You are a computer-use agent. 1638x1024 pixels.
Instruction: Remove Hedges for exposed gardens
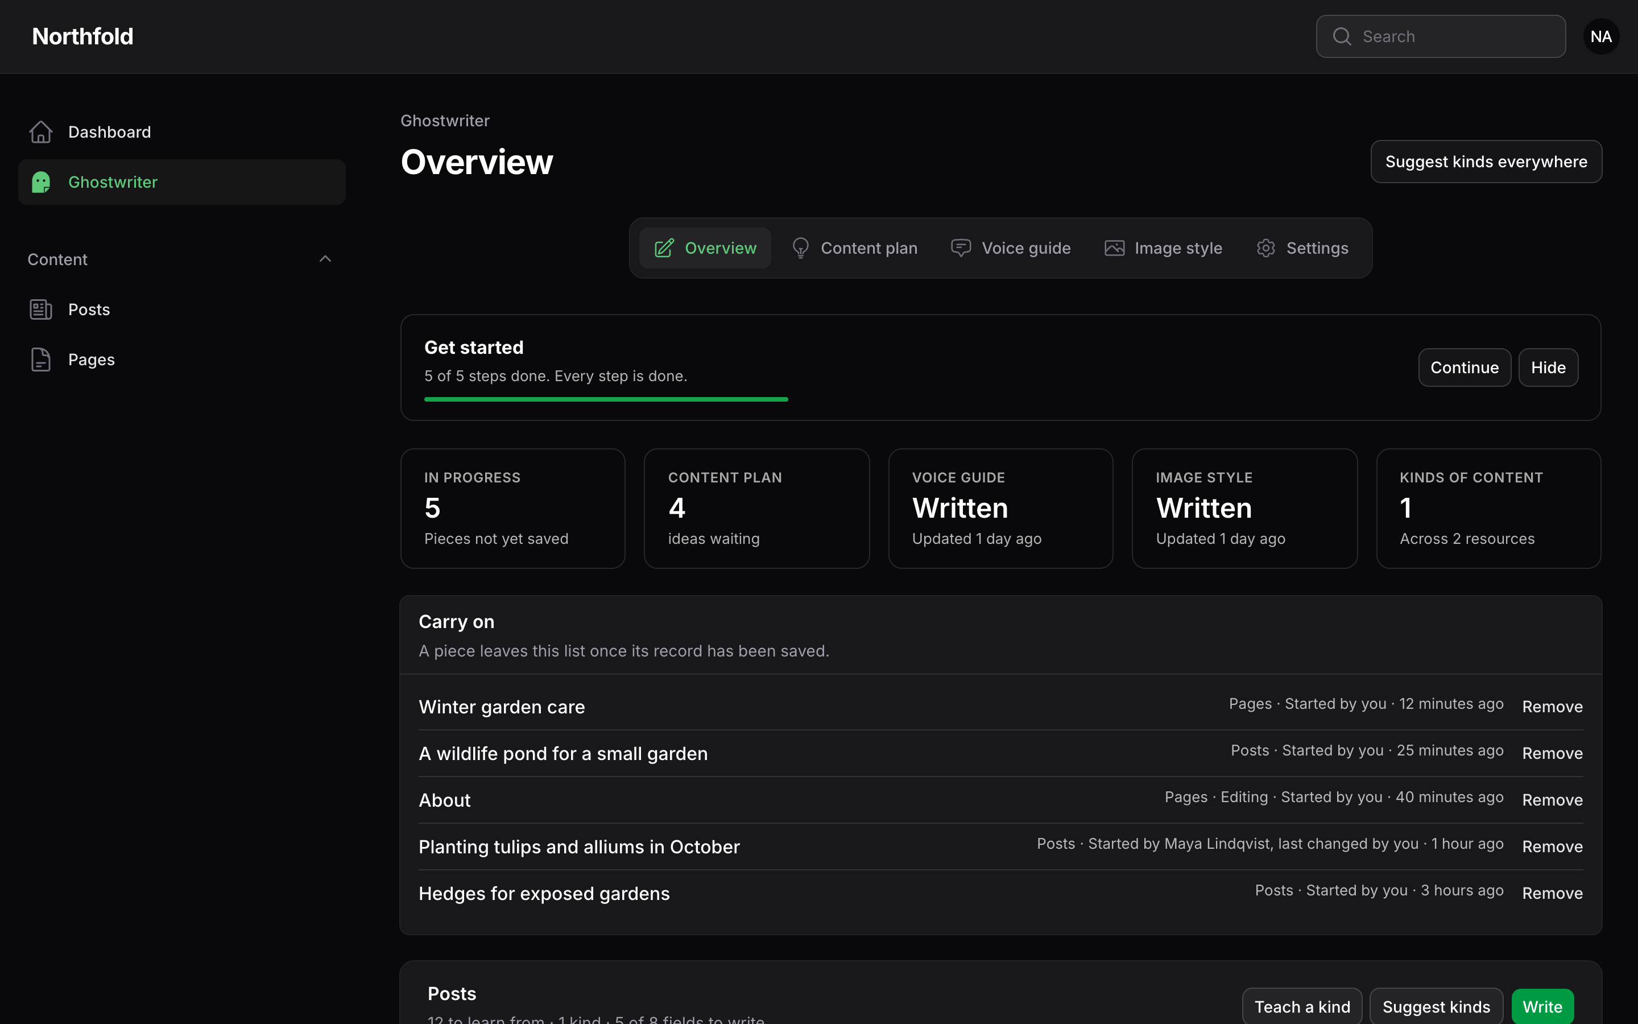[1552, 893]
